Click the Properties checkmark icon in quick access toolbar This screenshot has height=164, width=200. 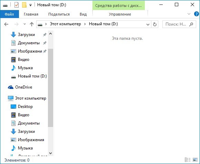coord(17,5)
